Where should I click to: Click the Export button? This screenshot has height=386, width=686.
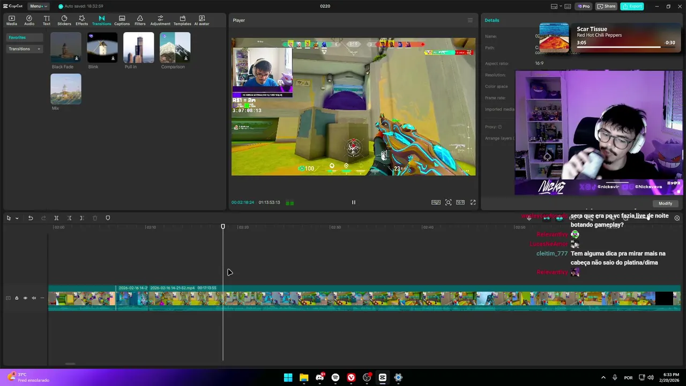click(632, 6)
